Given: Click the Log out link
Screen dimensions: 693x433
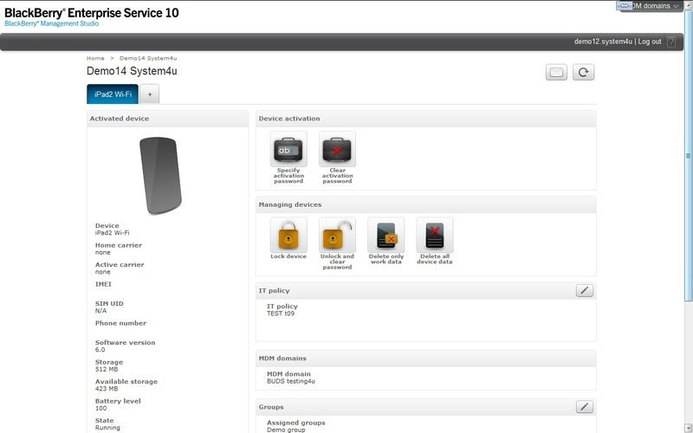Looking at the screenshot, I should (650, 42).
